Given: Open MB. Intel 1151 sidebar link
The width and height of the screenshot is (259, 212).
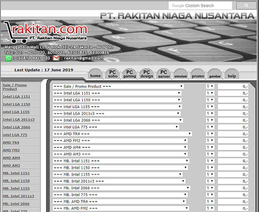Looking at the screenshot, I should pos(16,173).
